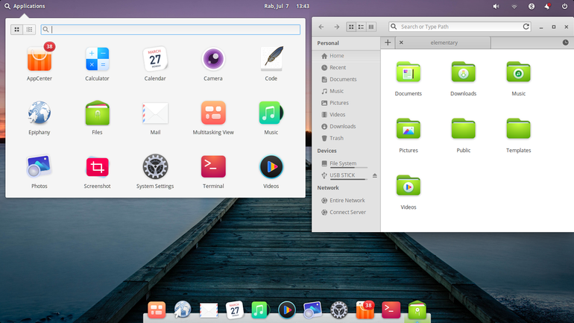Open the power session menu
574x323 pixels.
point(564,6)
